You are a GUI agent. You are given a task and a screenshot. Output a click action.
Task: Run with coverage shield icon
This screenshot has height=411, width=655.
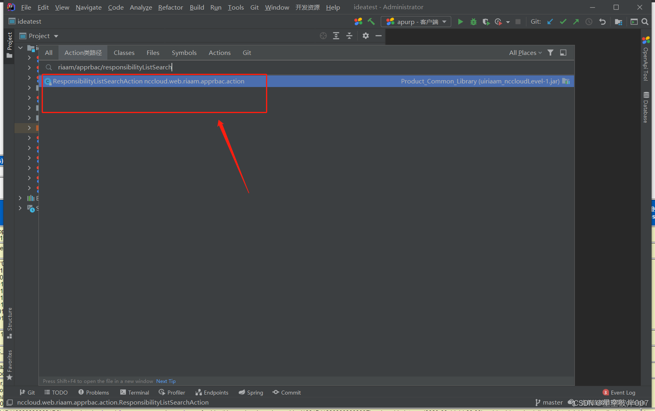[x=486, y=22]
